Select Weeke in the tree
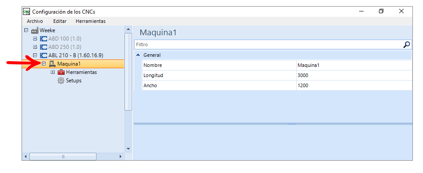The image size is (423, 173). click(x=47, y=30)
